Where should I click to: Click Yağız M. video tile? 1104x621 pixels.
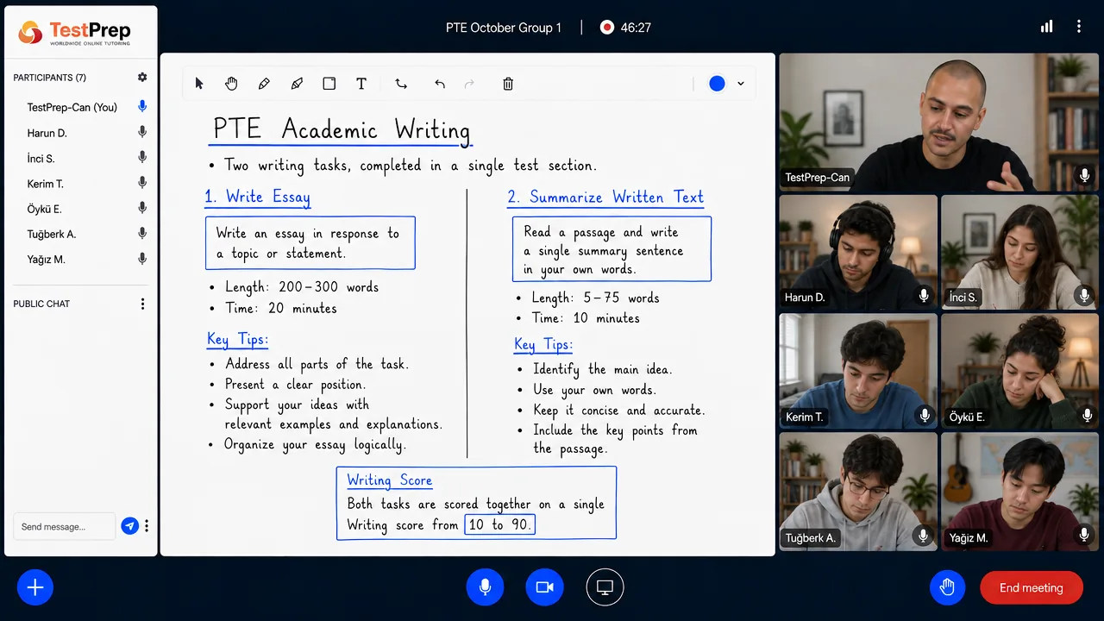(1019, 492)
